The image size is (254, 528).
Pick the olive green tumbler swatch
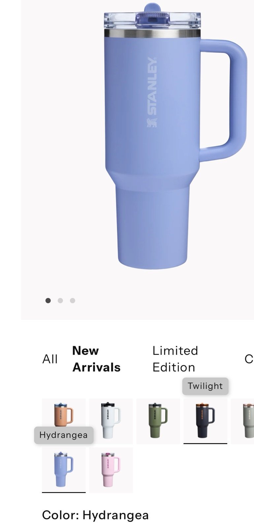[158, 421]
